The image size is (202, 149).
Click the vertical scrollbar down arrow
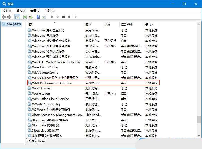point(199,135)
